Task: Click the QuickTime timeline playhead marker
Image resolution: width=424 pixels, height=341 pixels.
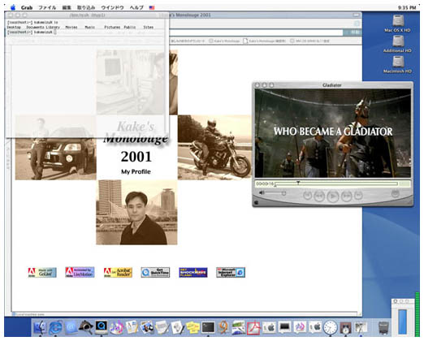Action: coord(298,183)
